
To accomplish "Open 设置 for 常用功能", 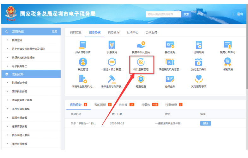I will pos(54,32).
